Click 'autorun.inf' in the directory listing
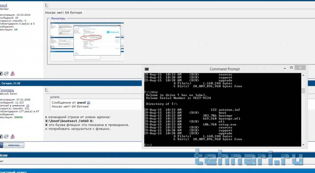 click(229, 110)
